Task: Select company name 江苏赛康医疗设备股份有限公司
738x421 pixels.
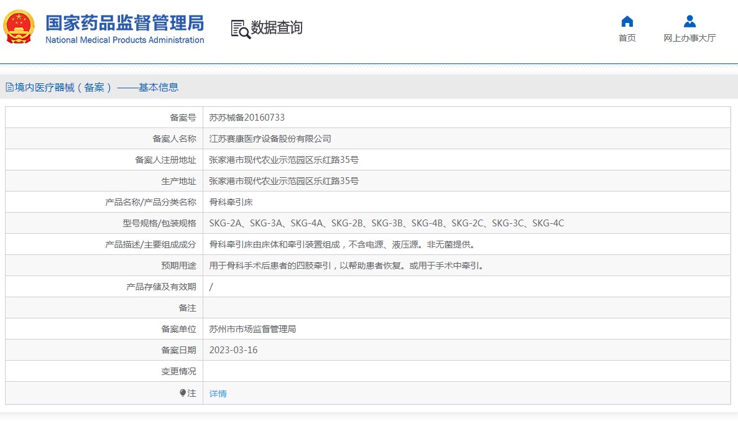Action: 270,139
